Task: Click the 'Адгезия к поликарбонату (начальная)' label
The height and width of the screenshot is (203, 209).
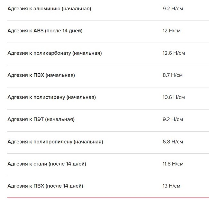Action: coord(55,53)
